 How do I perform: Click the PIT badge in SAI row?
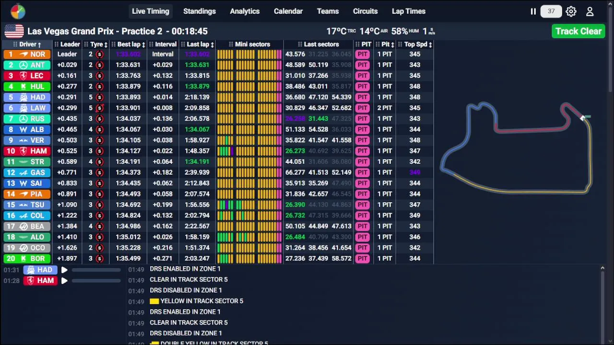point(362,183)
